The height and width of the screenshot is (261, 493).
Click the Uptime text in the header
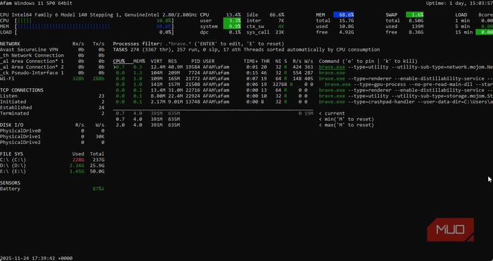point(460,4)
